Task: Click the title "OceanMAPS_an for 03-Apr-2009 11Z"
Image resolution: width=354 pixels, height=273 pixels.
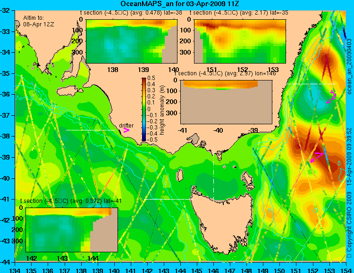Action: pos(179,4)
